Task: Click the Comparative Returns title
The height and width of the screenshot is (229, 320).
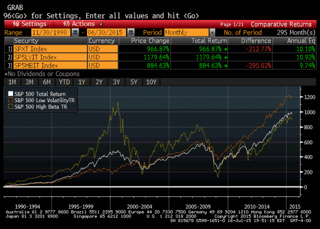Action: (281, 24)
